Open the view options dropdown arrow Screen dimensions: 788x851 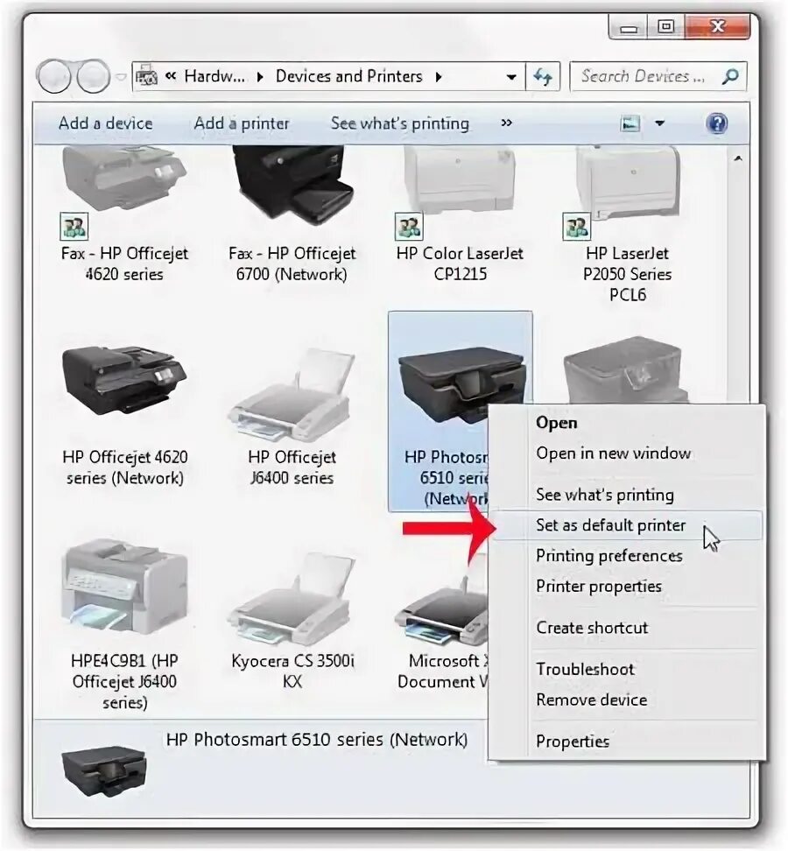click(x=660, y=123)
